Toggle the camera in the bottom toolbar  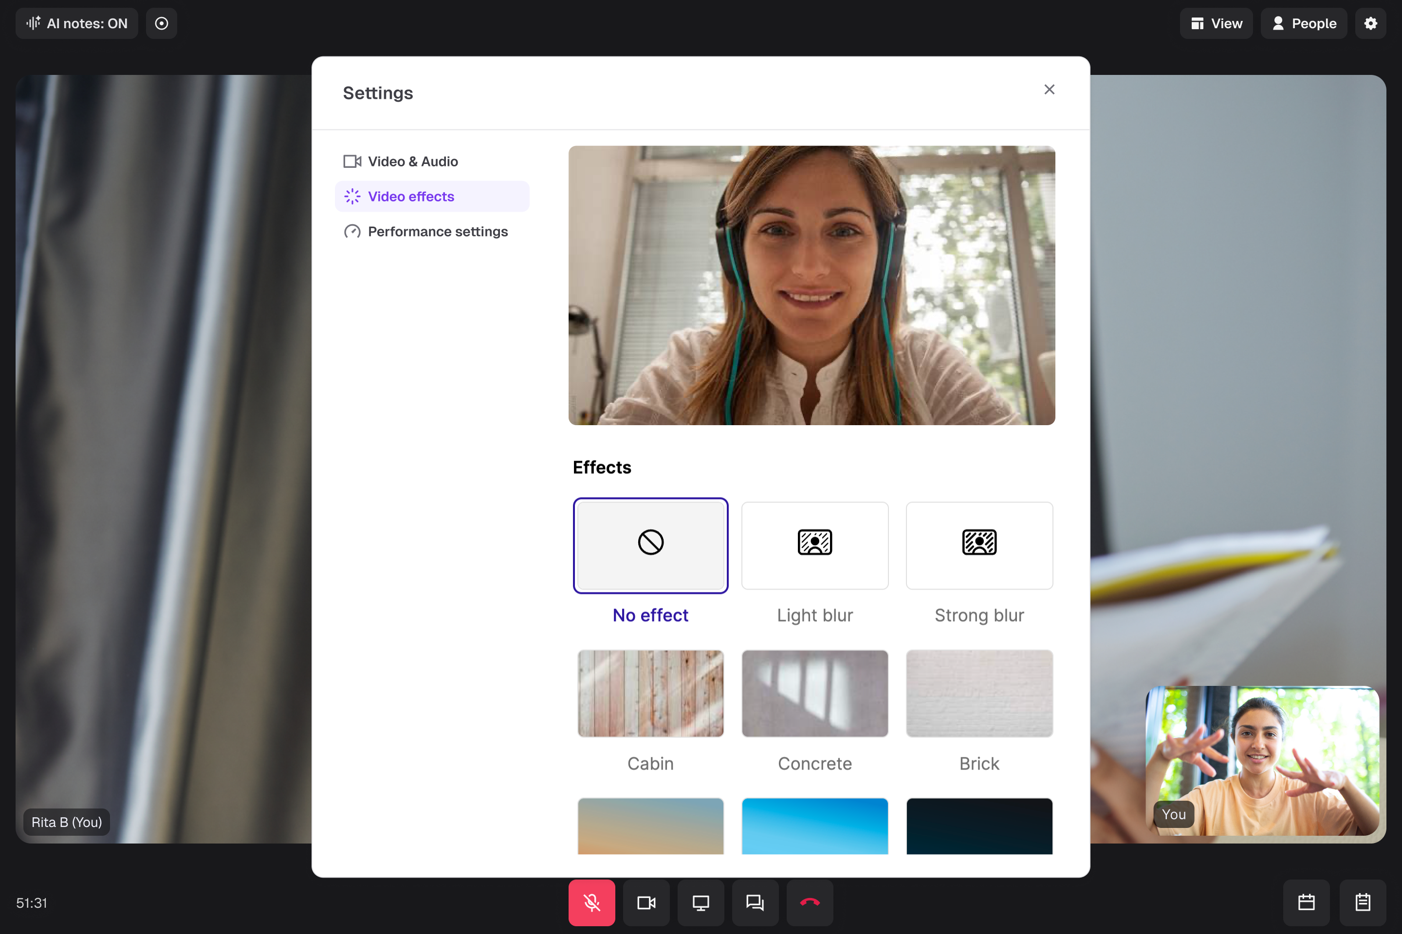(x=646, y=902)
